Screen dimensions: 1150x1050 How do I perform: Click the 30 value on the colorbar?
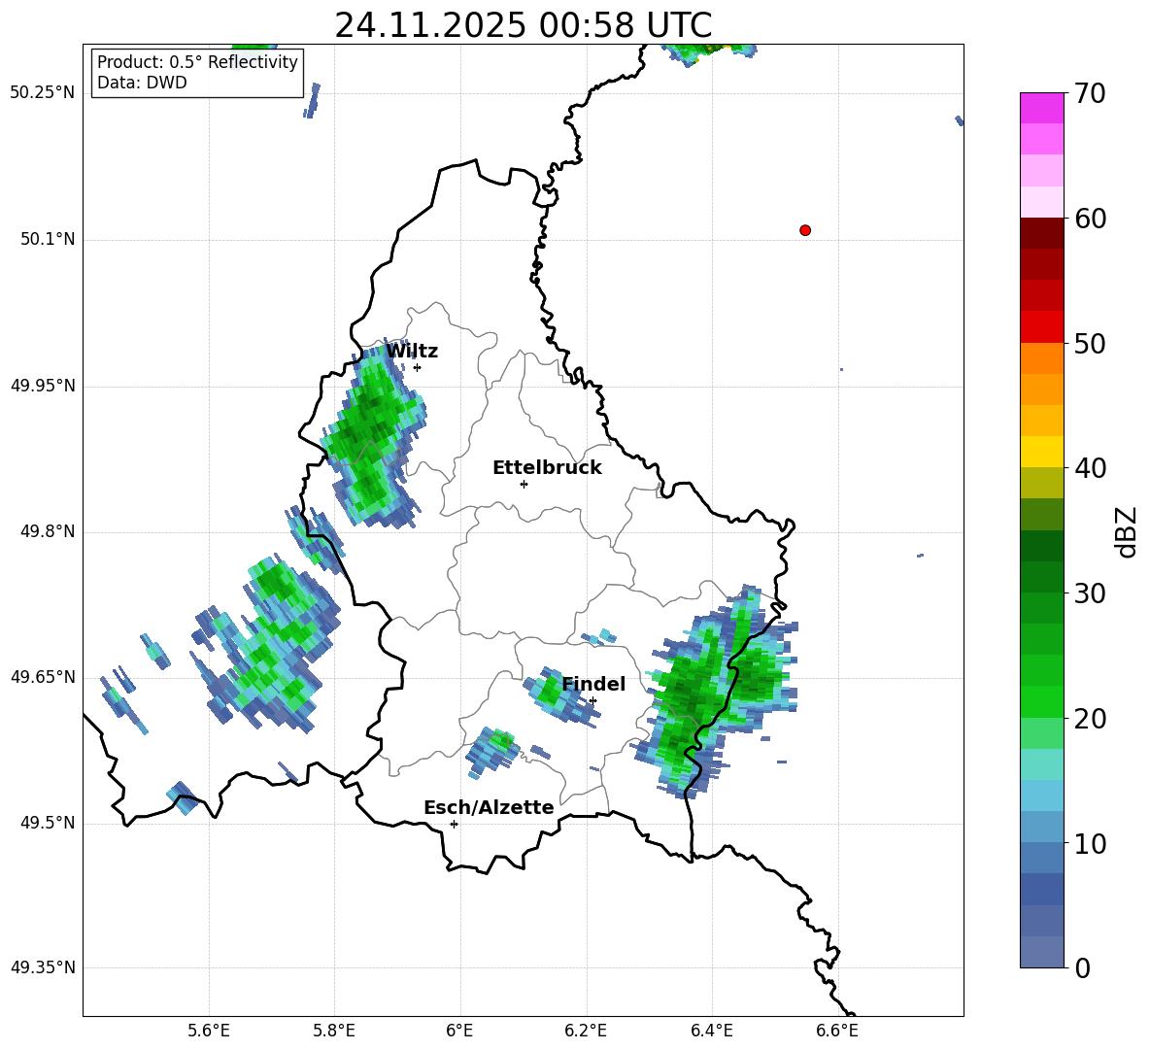coord(1090,593)
